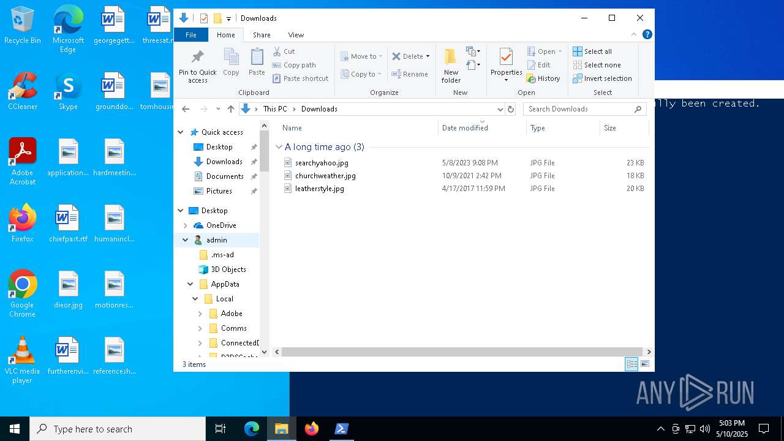Click the Copy ribbon icon
This screenshot has height=441, width=784.
pos(231,62)
